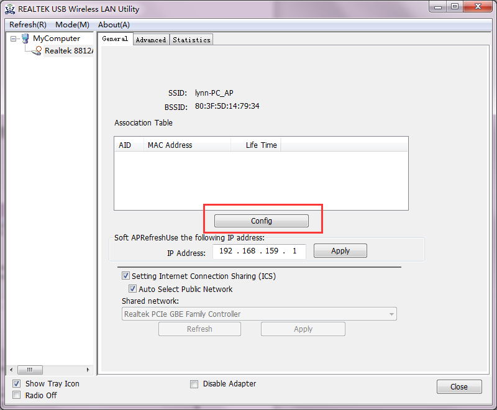This screenshot has width=497, height=410.
Task: Toggle the Show Tray Icon checkbox
Action: click(17, 383)
